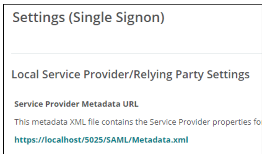This screenshot has height=158, width=265.
Task: Click 'Metadata.xml' at the end of the link
Action: point(160,140)
